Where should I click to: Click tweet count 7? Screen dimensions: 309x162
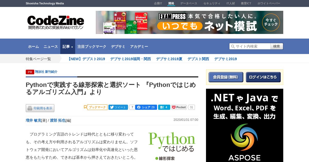click(x=132, y=107)
